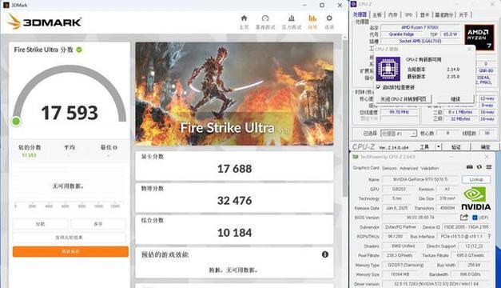Click the share BIOS export icon in GPU-Z
Viewport: 501px width, 288px height.
(464, 218)
